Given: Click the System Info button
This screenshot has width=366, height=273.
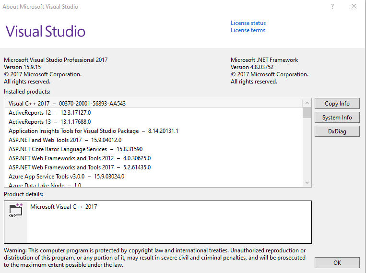Looking at the screenshot, I should (337, 118).
